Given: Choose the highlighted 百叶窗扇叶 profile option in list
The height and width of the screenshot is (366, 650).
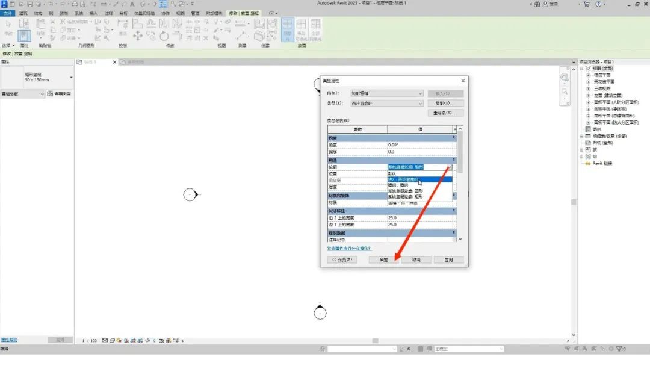Looking at the screenshot, I should (x=419, y=179).
